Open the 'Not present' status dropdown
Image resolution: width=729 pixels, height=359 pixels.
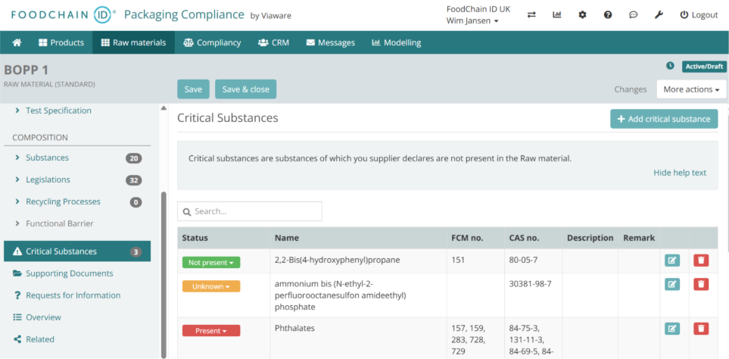[211, 262]
